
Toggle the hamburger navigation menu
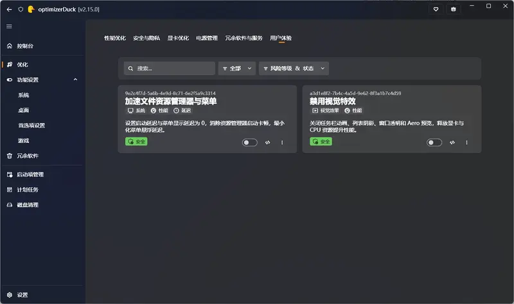9,26
